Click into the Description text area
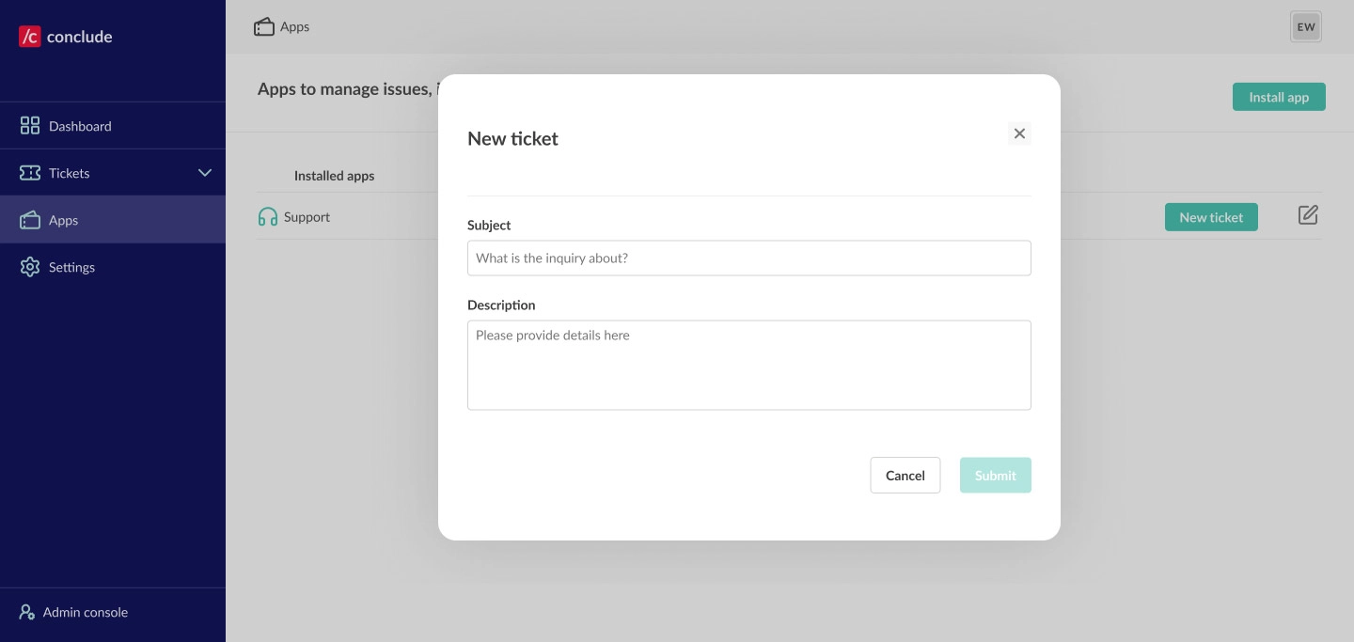This screenshot has height=642, width=1354. (x=748, y=365)
